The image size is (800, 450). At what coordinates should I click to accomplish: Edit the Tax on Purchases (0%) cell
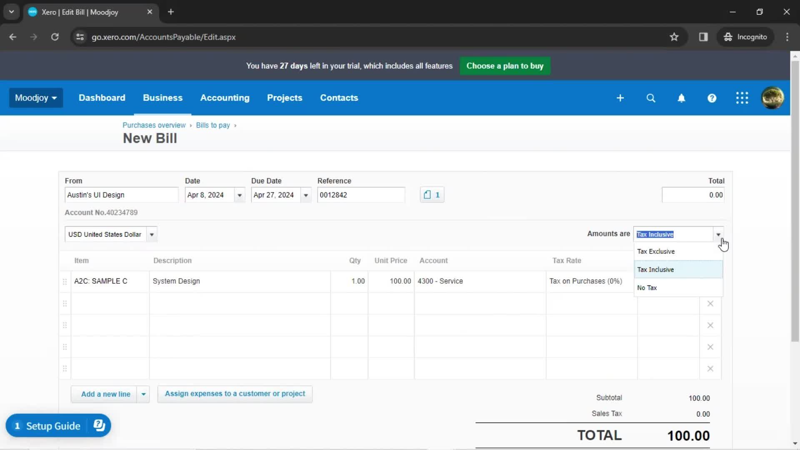click(590, 281)
